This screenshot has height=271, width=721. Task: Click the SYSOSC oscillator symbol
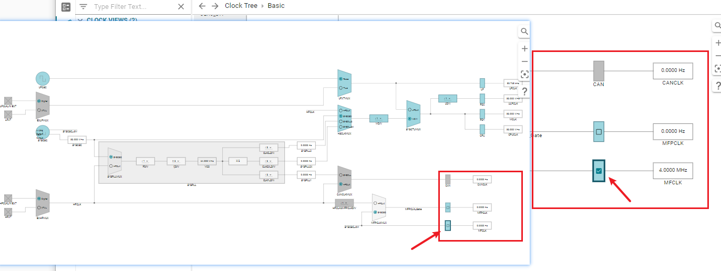click(43, 132)
